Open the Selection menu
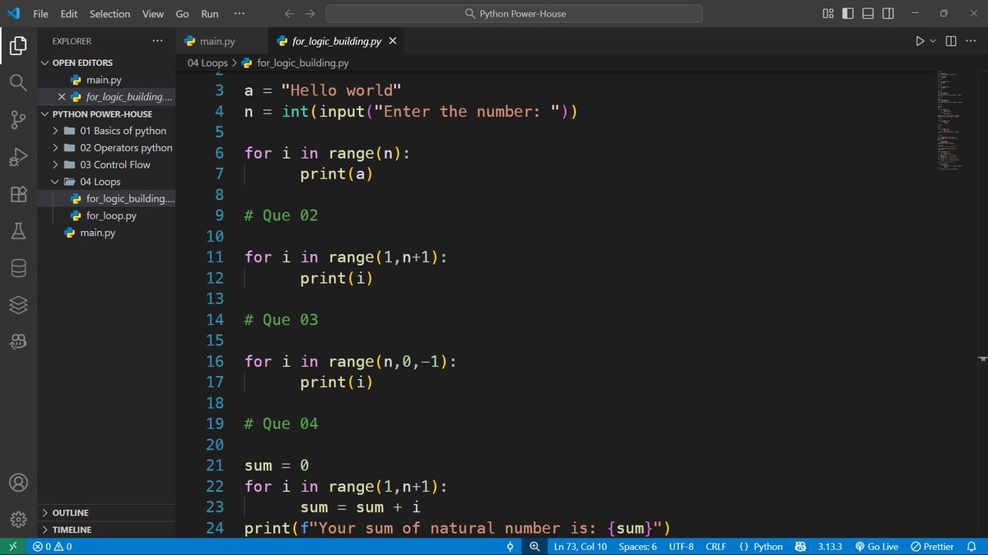Viewport: 988px width, 555px height. tap(110, 14)
